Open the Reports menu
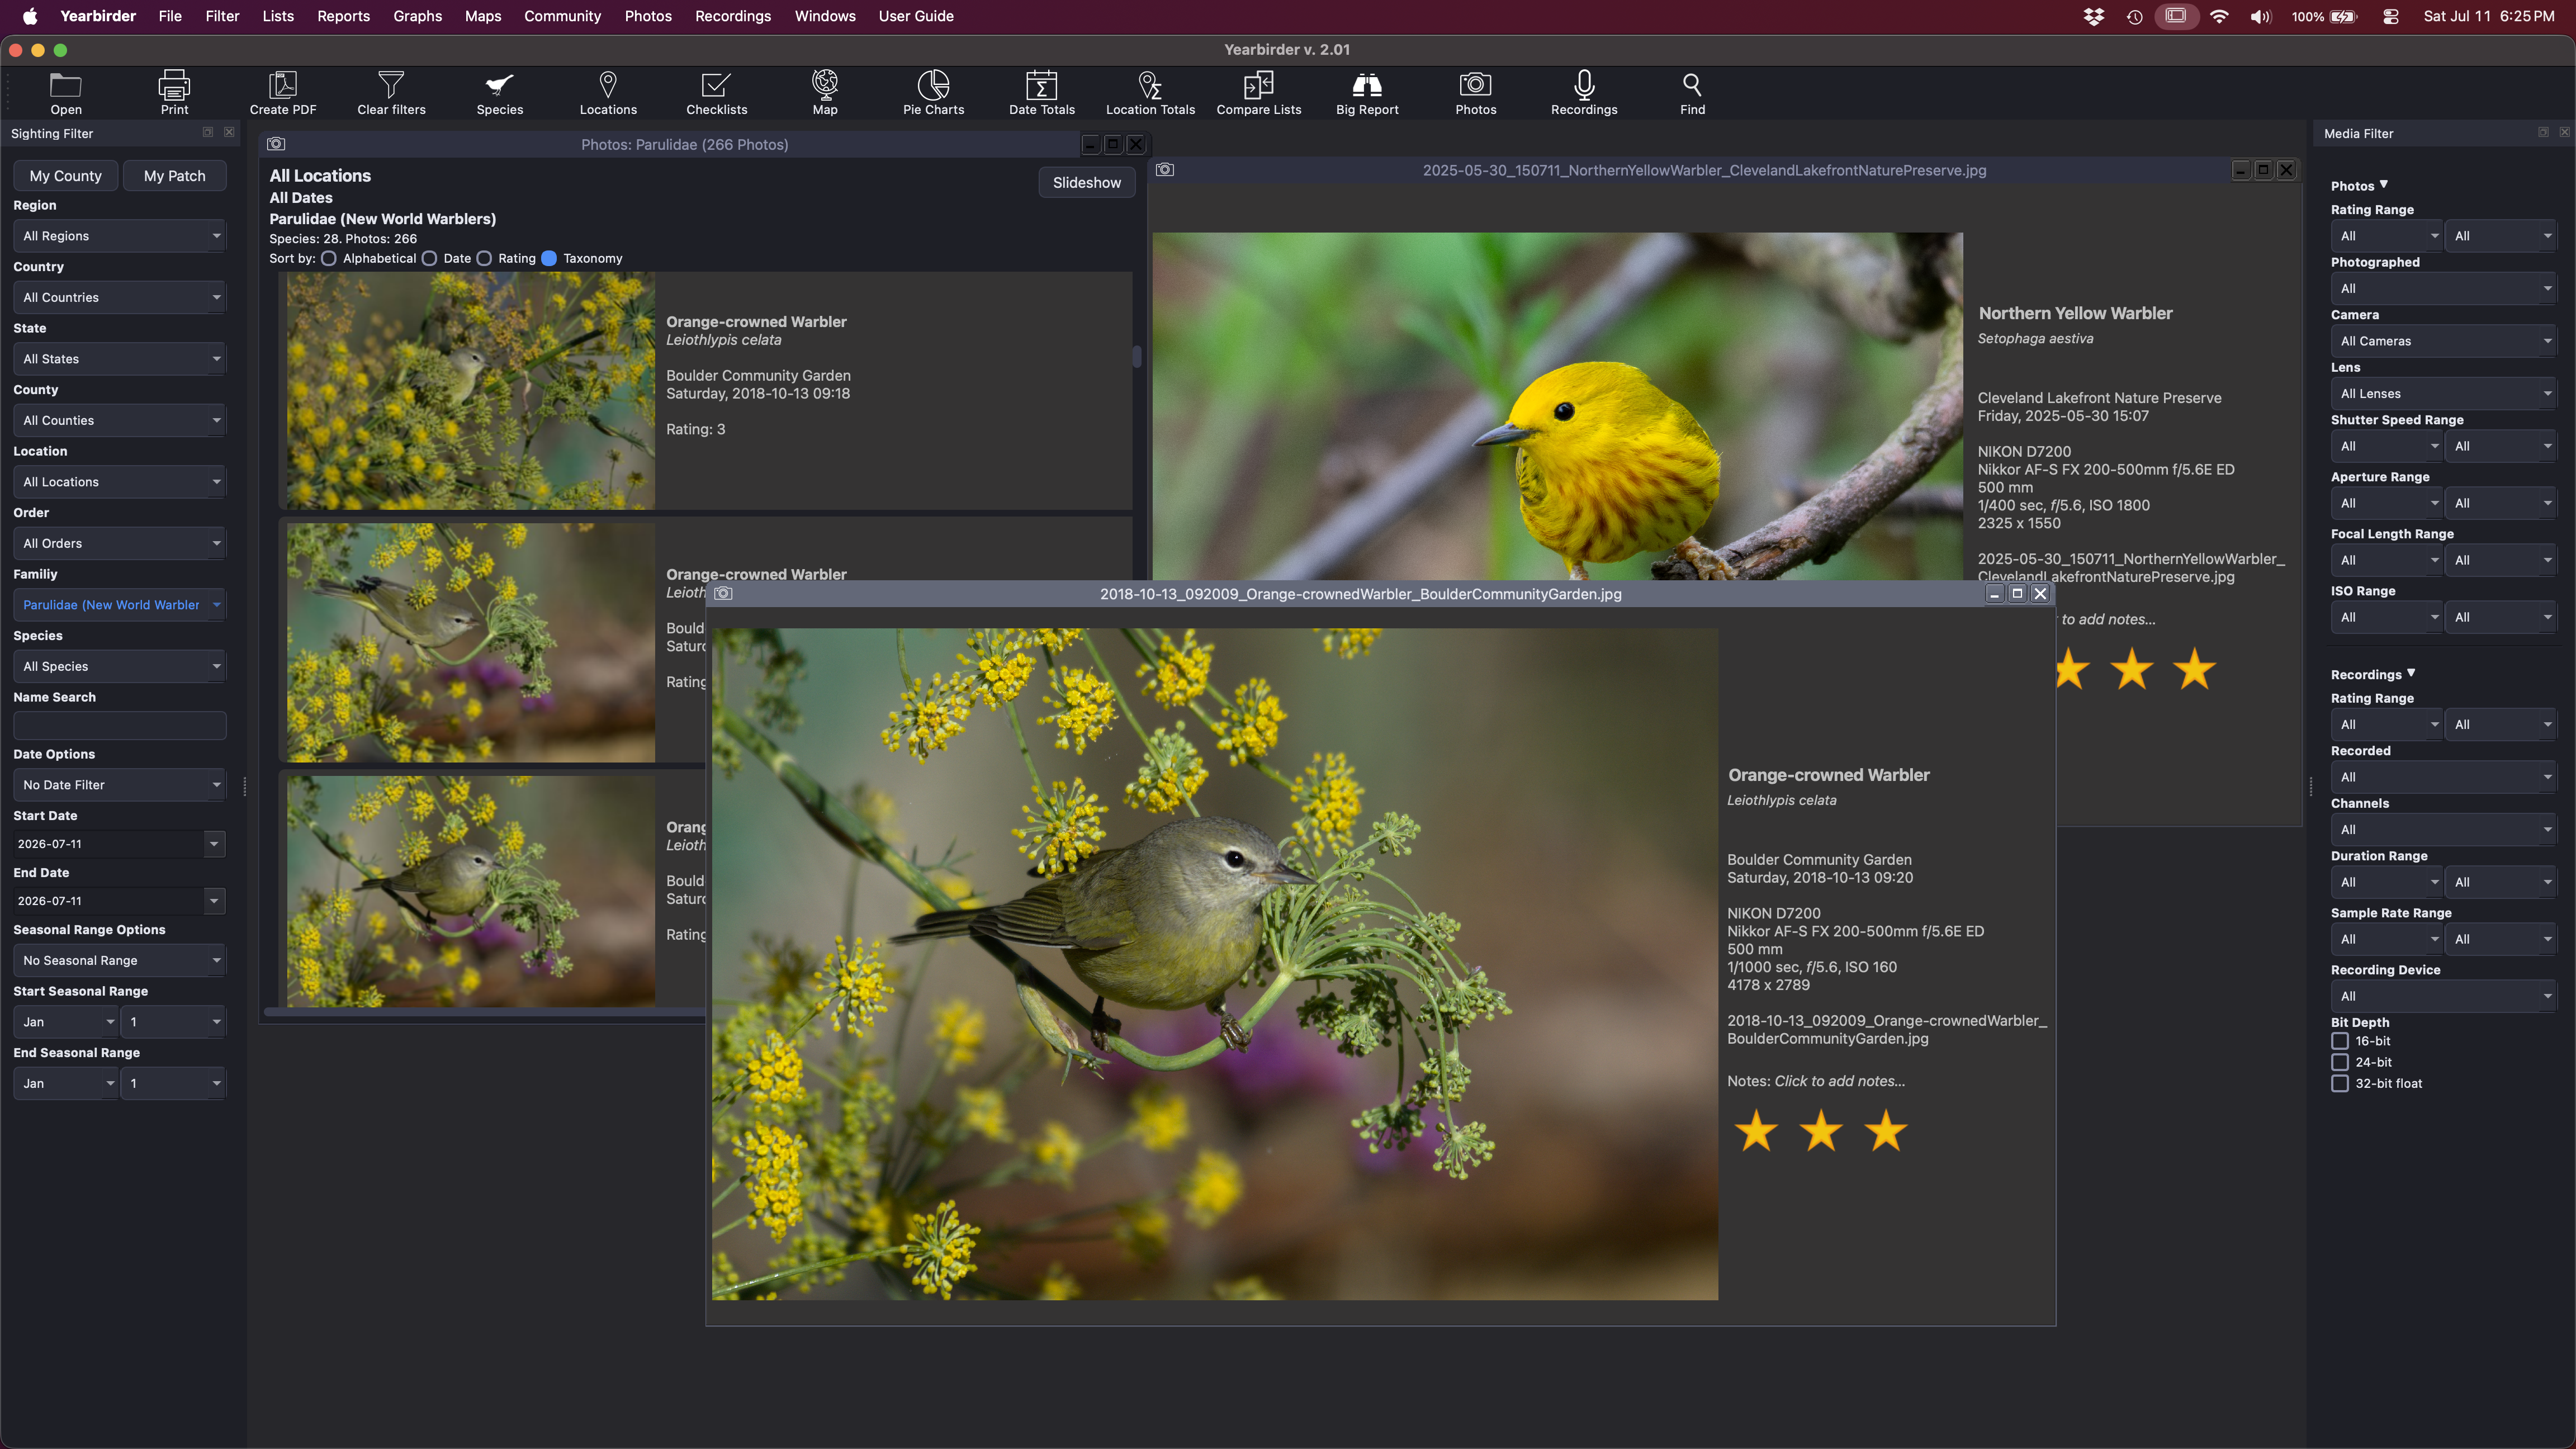 (343, 16)
